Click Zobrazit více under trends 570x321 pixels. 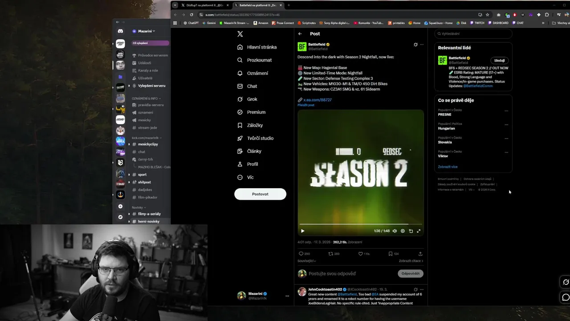(448, 167)
